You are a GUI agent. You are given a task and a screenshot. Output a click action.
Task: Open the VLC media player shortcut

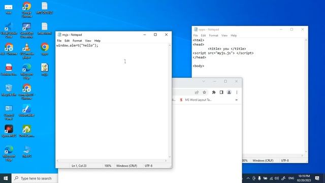coord(27,51)
